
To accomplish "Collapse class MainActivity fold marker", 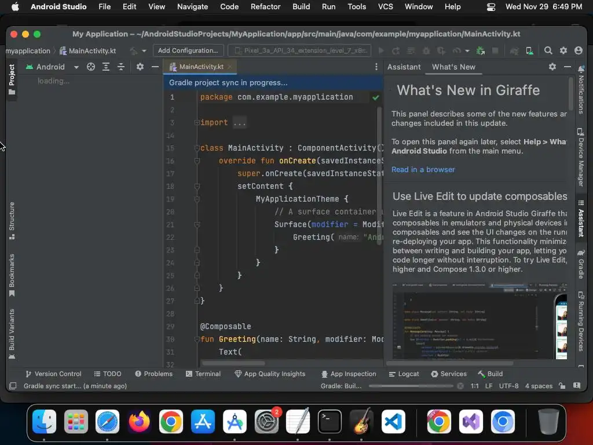I will [197, 148].
